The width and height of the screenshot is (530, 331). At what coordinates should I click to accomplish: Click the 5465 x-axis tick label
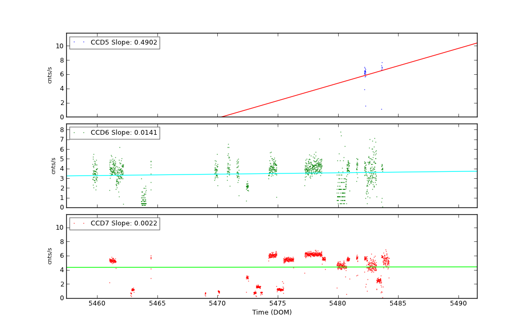coord(157,304)
